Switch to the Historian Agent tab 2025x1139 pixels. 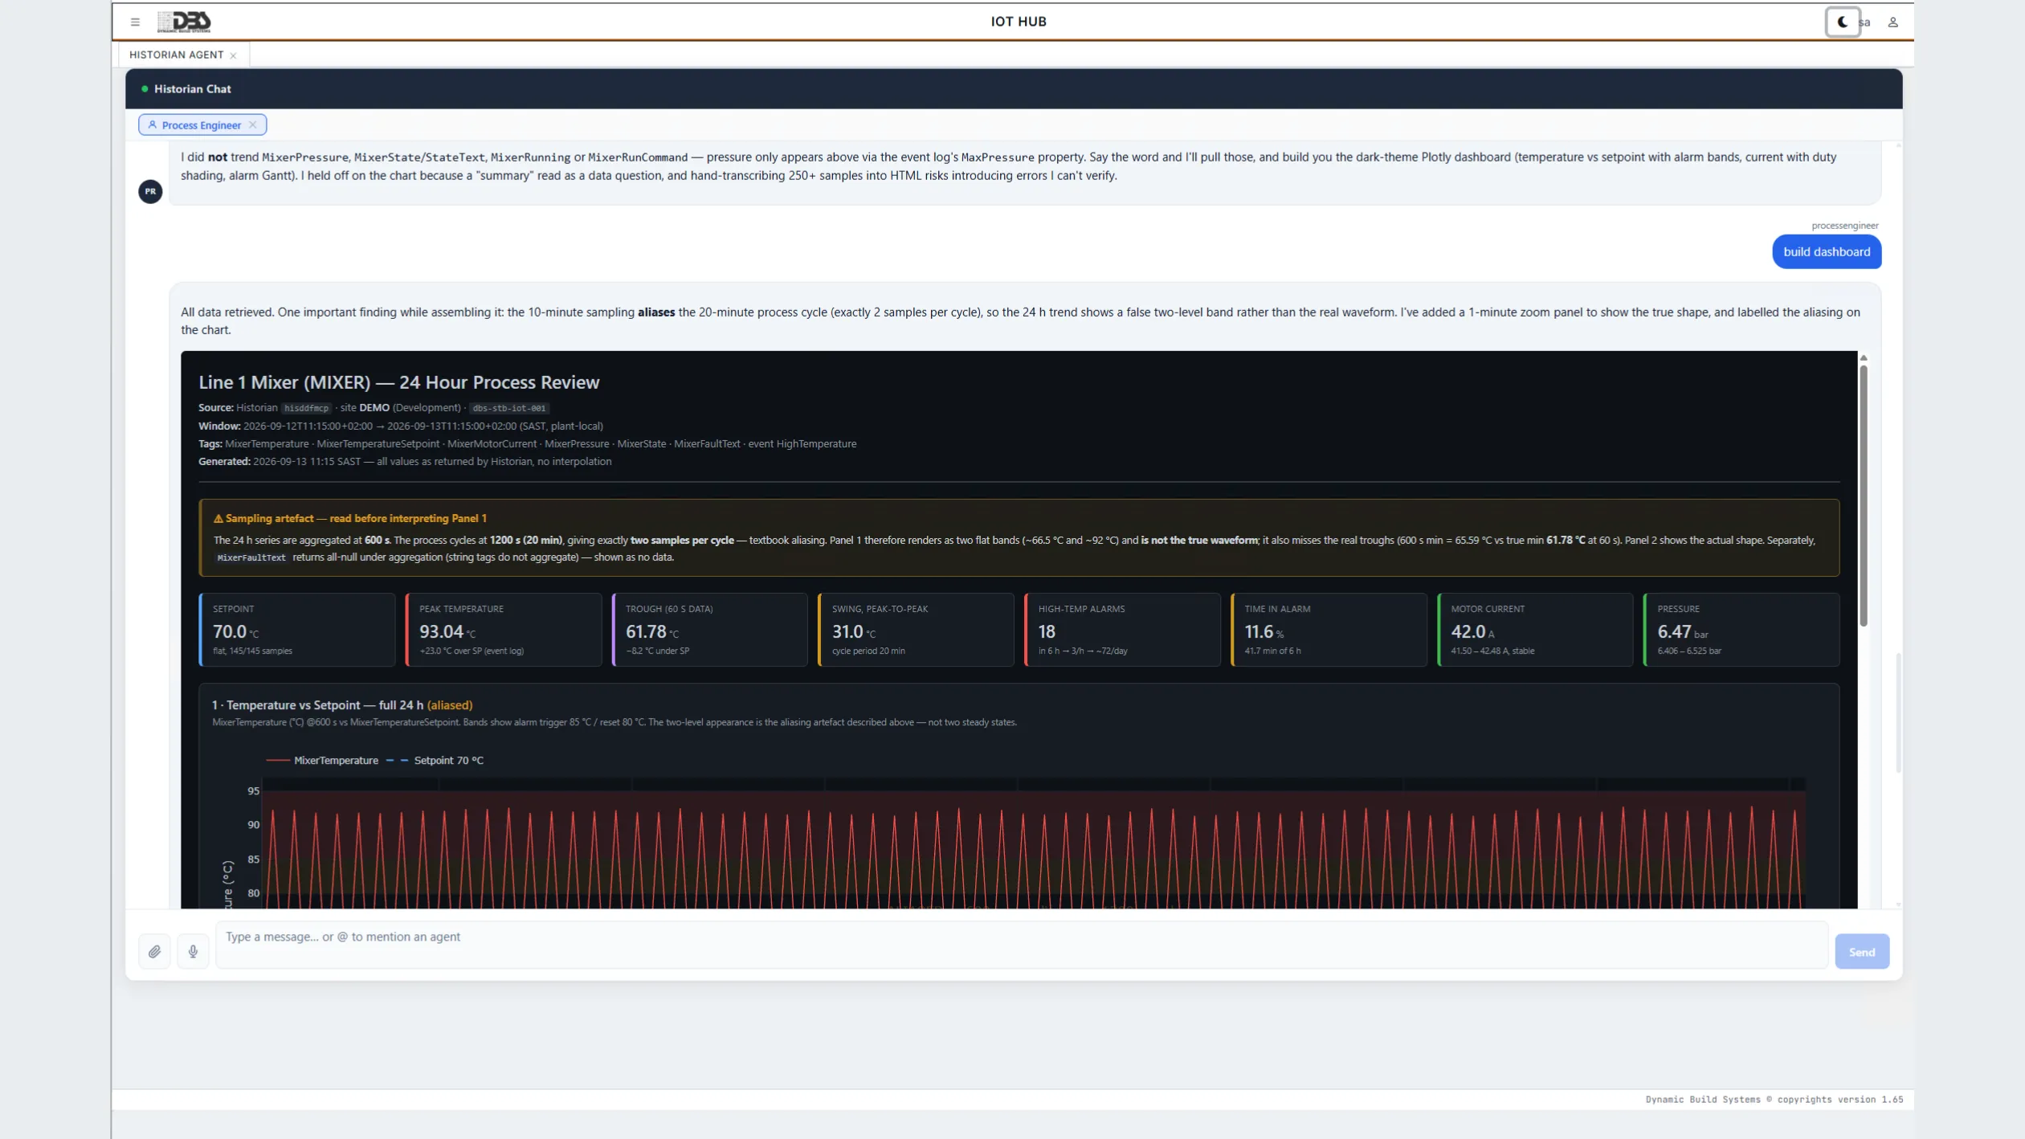coord(176,55)
